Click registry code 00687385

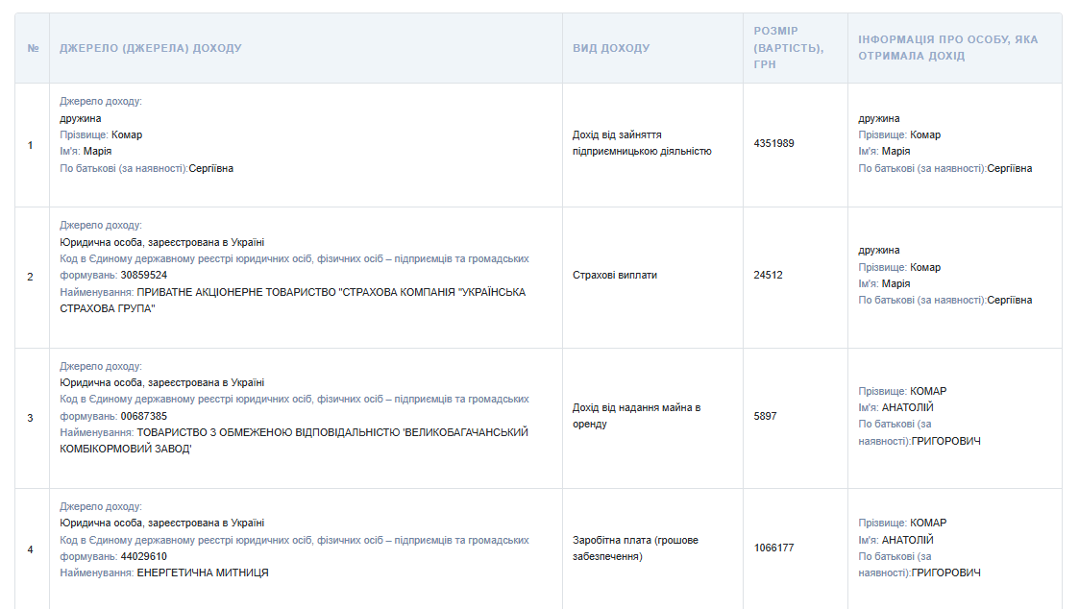pyautogui.click(x=144, y=416)
